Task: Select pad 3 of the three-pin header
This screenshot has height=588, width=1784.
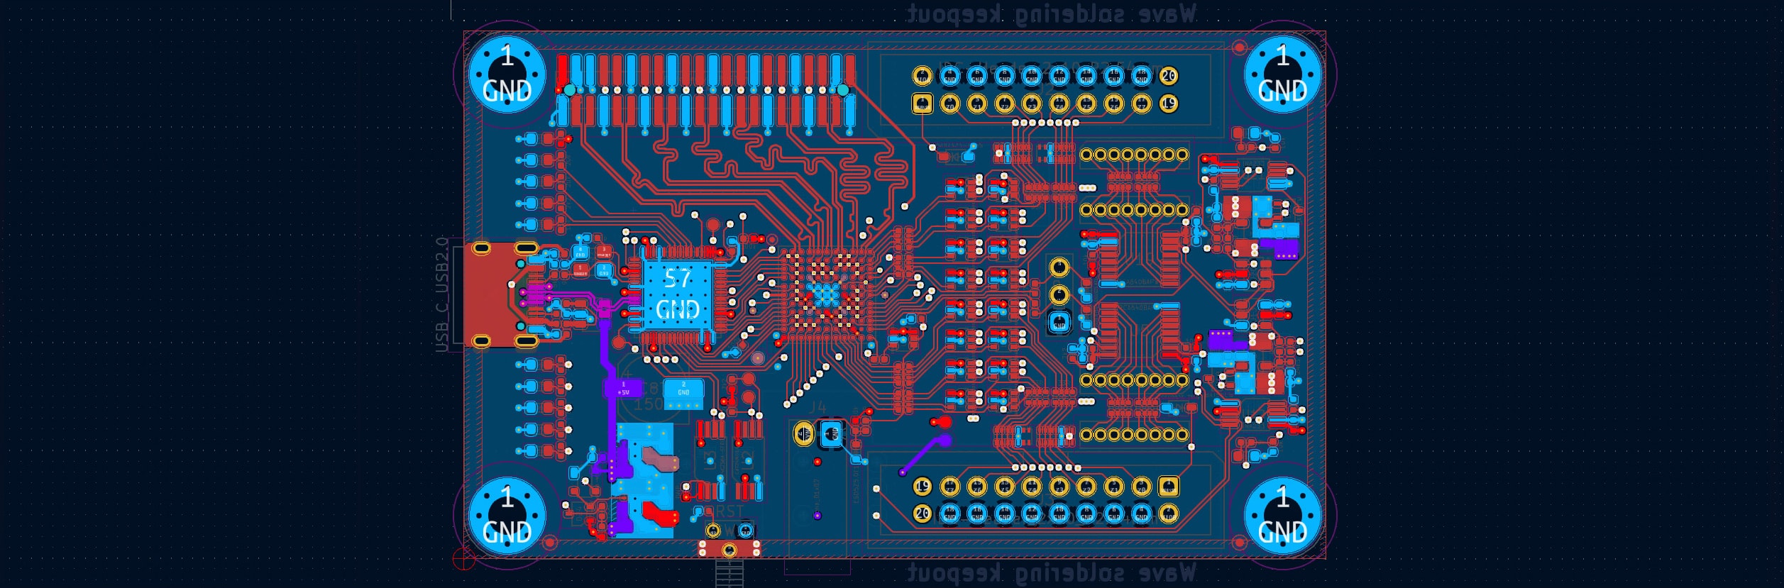Action: click(x=1059, y=267)
